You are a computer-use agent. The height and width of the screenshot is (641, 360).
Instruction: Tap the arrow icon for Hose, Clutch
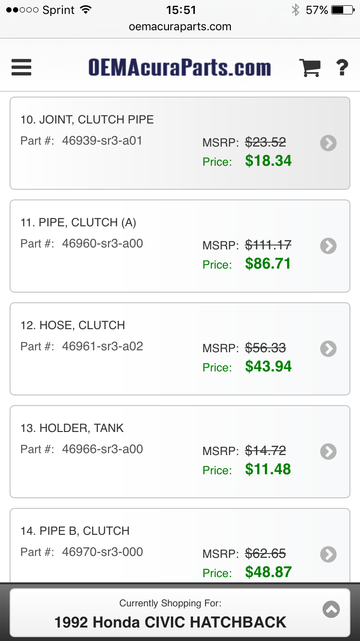coord(328,349)
